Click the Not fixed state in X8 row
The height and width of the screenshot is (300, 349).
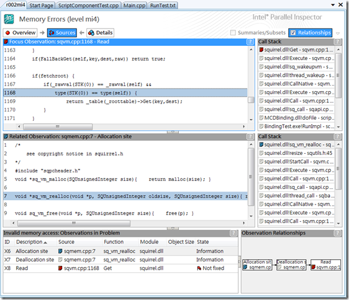(211, 268)
